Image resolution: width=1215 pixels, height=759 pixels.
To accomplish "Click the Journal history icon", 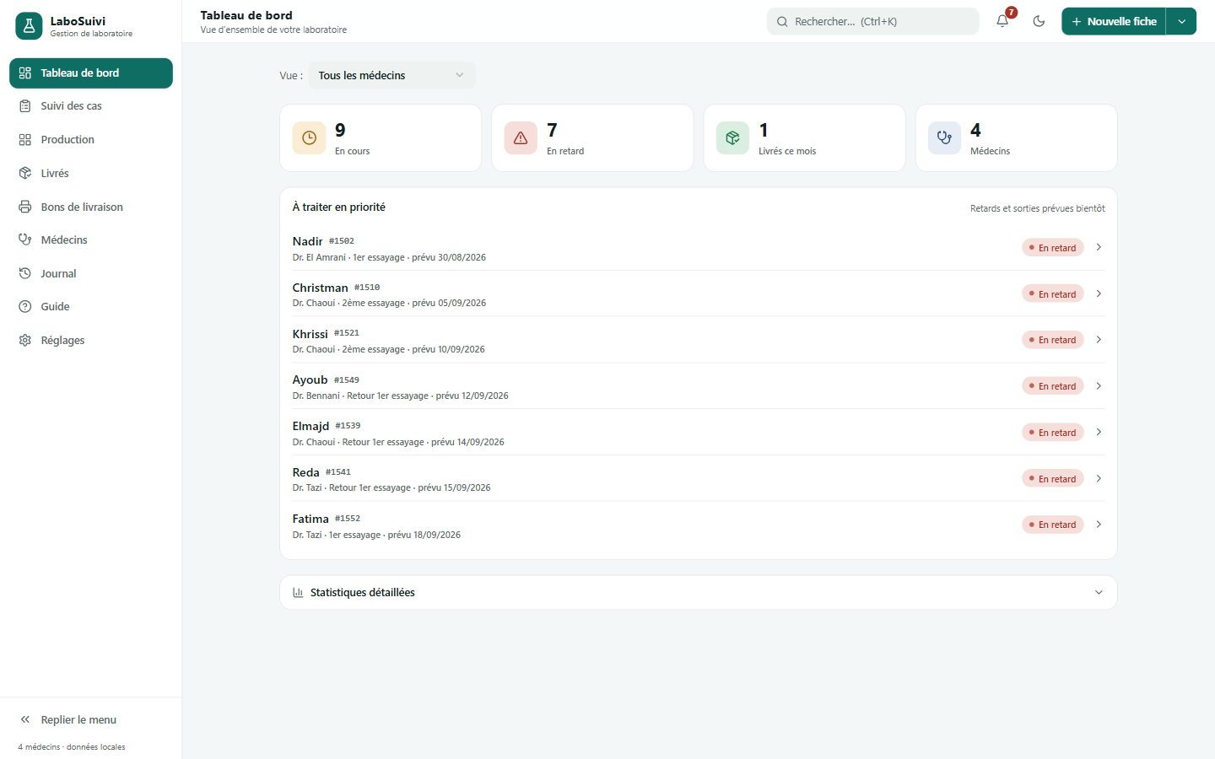I will (25, 273).
